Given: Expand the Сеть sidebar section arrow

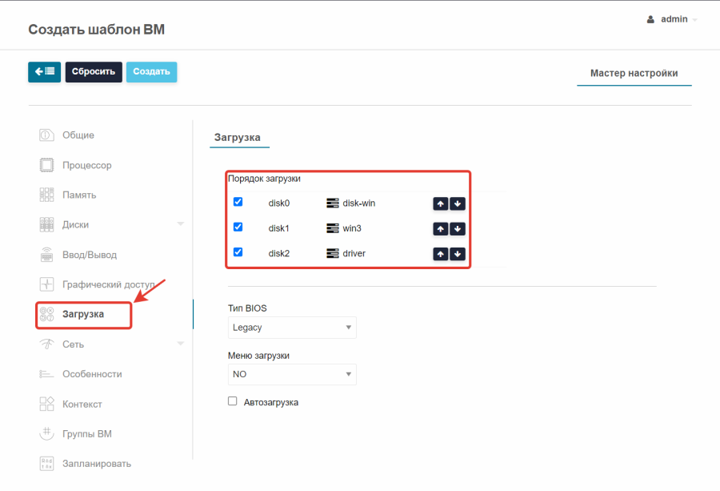Looking at the screenshot, I should [x=181, y=344].
